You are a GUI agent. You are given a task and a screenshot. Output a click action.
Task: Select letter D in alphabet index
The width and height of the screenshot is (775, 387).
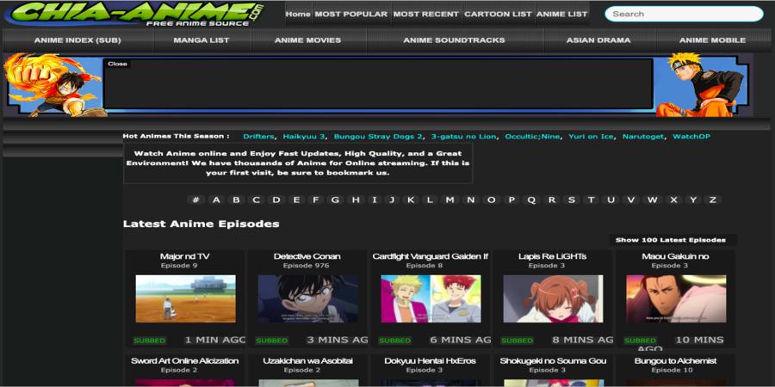click(276, 200)
